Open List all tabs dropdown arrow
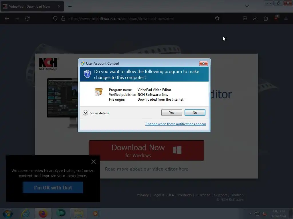Image resolution: width=293 pixels, height=219 pixels. (x=247, y=6)
